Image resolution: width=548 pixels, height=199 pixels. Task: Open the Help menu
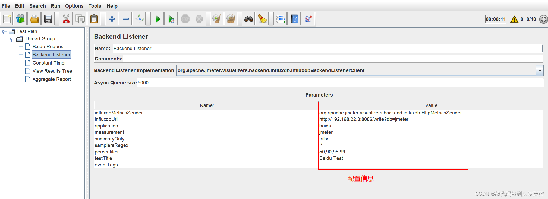click(112, 6)
